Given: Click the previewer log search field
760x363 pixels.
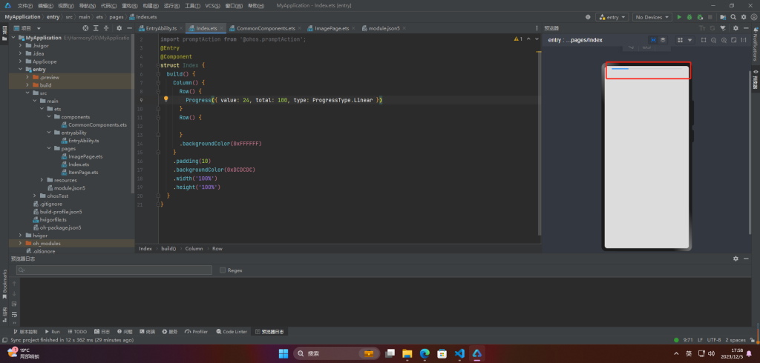Looking at the screenshot, I should tap(113, 270).
